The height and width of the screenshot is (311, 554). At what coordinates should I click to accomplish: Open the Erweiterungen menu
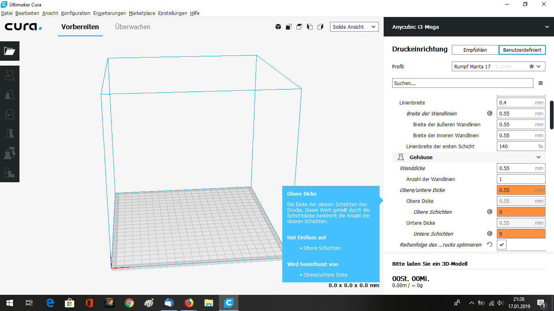click(x=110, y=13)
